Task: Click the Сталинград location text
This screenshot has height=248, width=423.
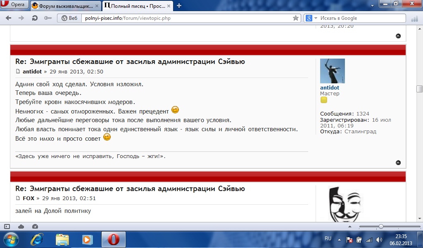Action: (x=360, y=132)
